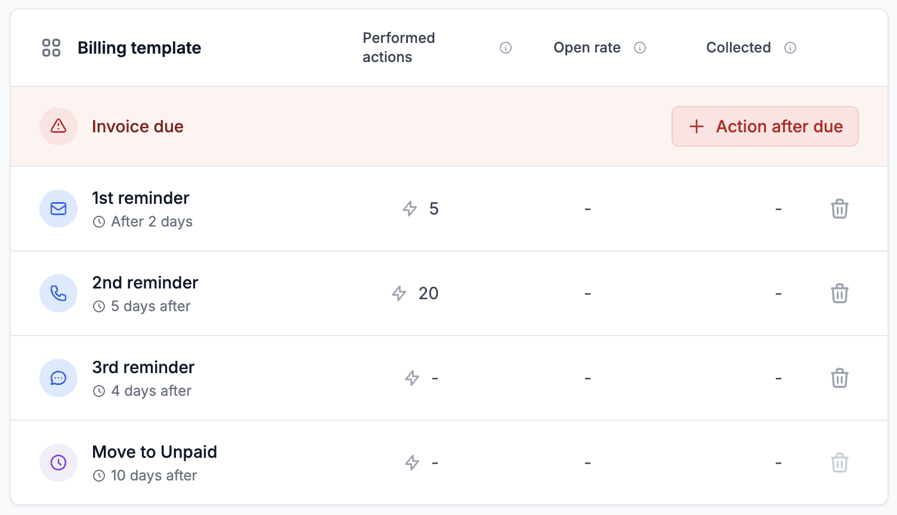Click the Billing template heading
897x515 pixels.
click(140, 48)
